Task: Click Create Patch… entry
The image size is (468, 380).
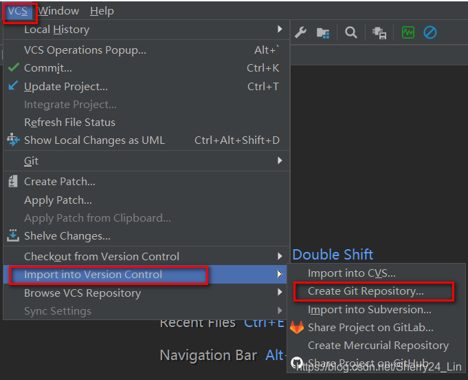Action: 146,182
